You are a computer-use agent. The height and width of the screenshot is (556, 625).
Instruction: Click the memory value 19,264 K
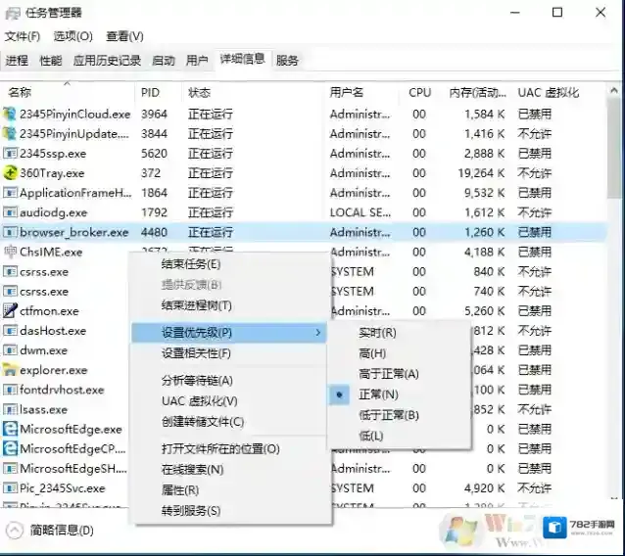point(481,173)
